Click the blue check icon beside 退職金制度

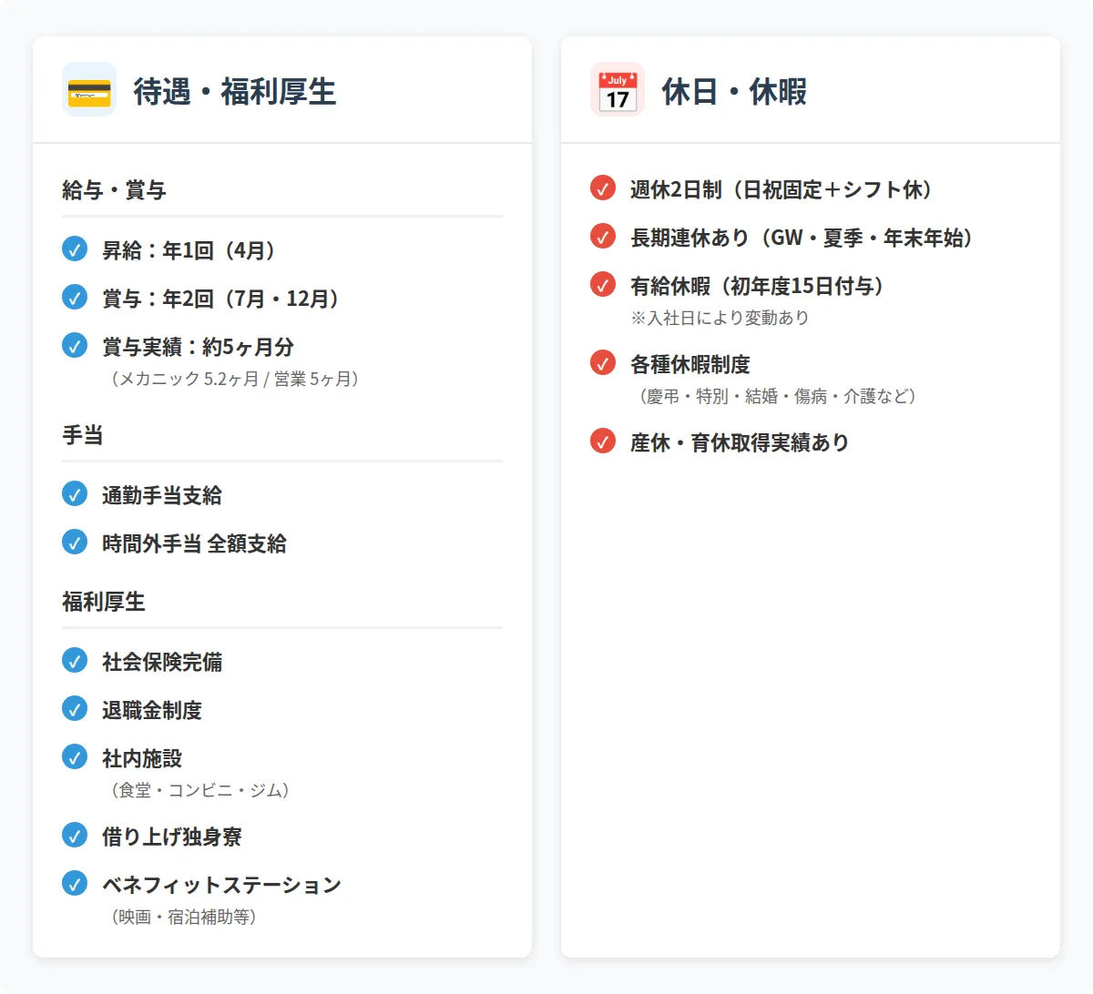tap(75, 708)
